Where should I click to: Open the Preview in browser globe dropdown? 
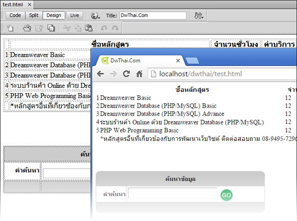pyautogui.click(x=95, y=15)
